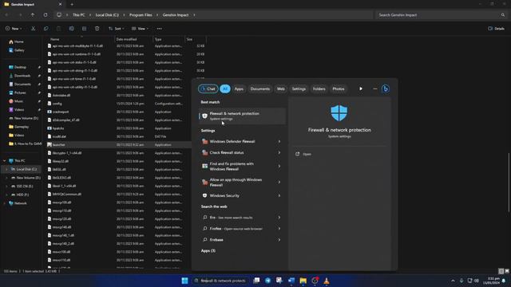Select the Settings filter tab
This screenshot has height=287, width=511.
click(x=299, y=88)
